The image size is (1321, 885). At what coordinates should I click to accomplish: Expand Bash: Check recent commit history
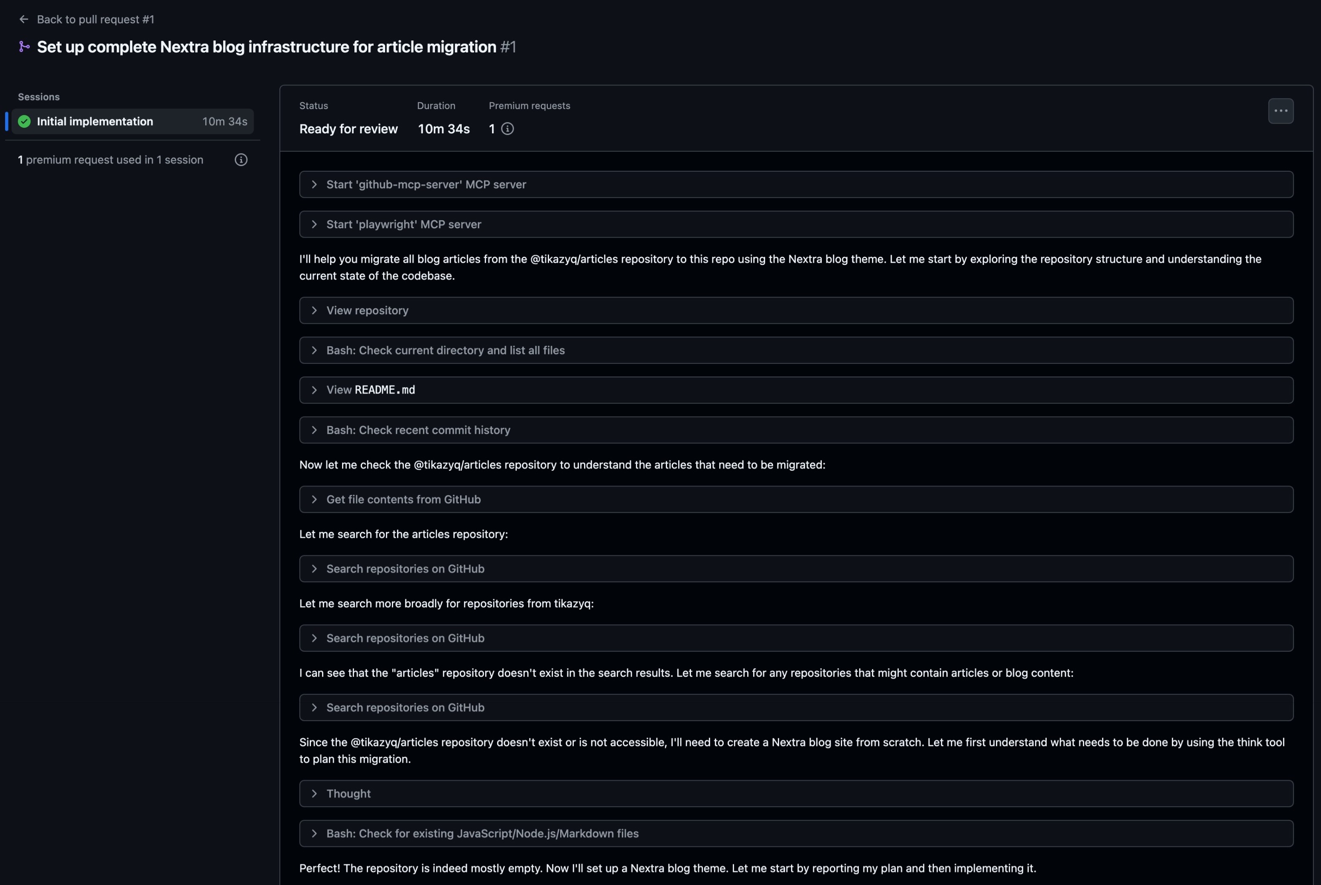796,430
